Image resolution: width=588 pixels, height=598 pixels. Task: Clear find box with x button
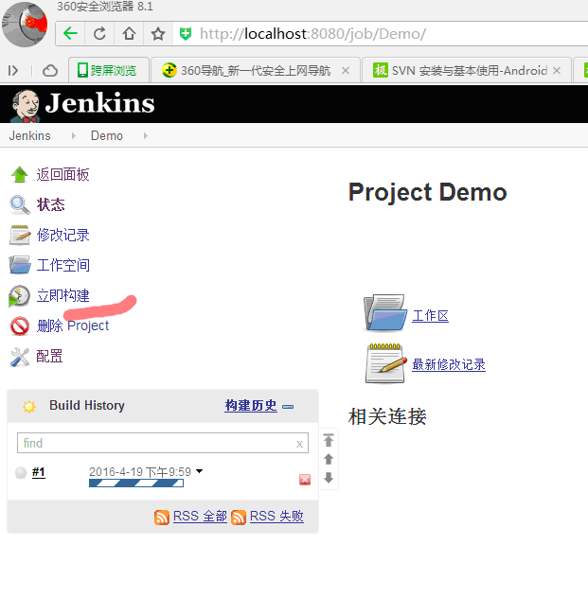click(x=299, y=444)
